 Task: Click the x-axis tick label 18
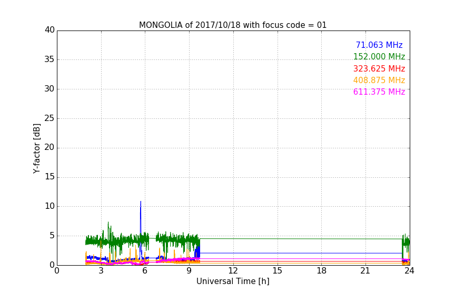(322, 271)
